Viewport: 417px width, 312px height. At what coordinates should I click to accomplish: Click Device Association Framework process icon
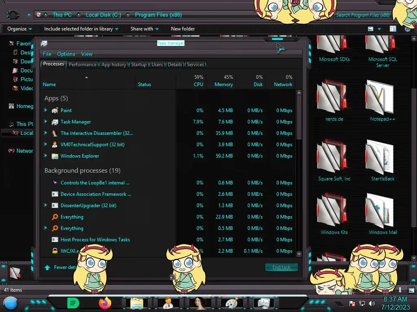point(55,194)
